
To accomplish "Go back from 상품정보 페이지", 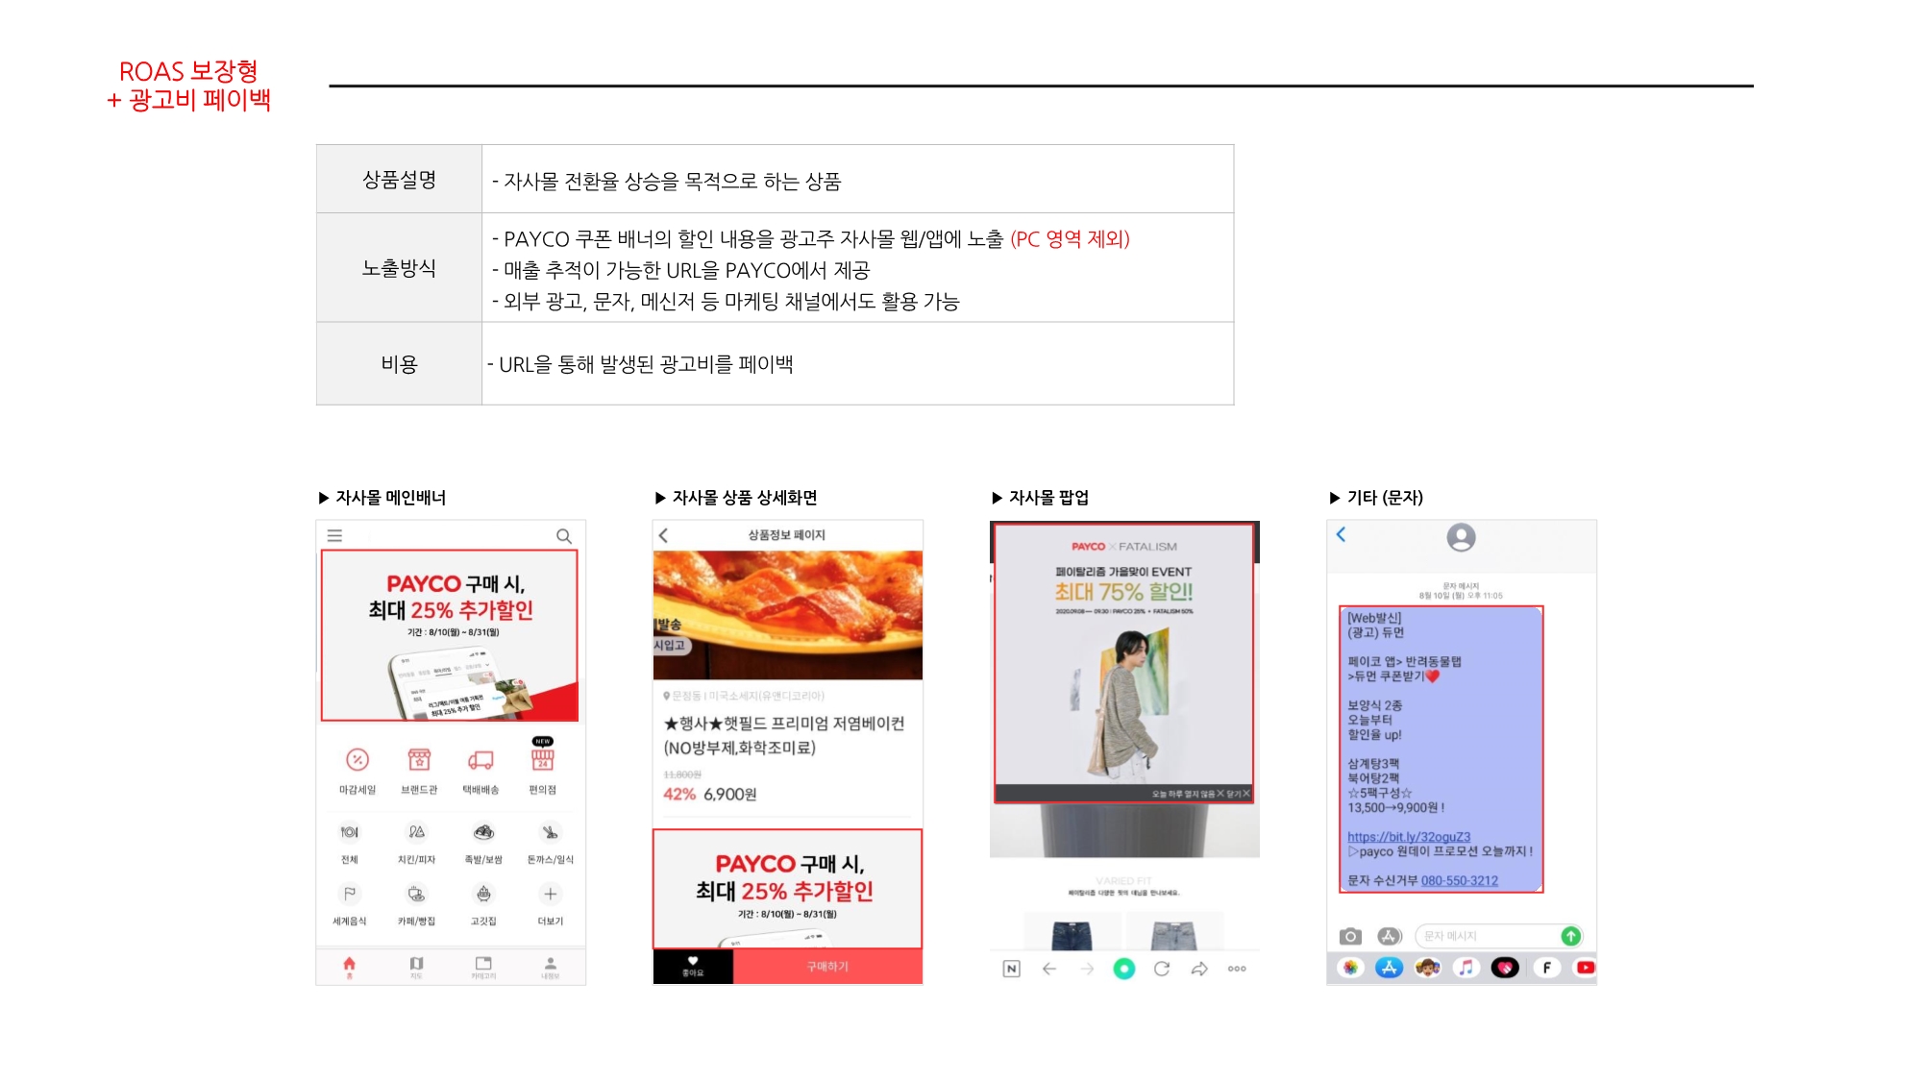I will 663,535.
